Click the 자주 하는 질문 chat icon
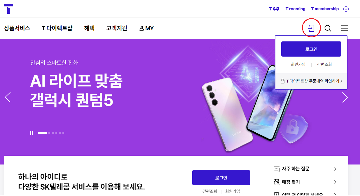 [277, 169]
